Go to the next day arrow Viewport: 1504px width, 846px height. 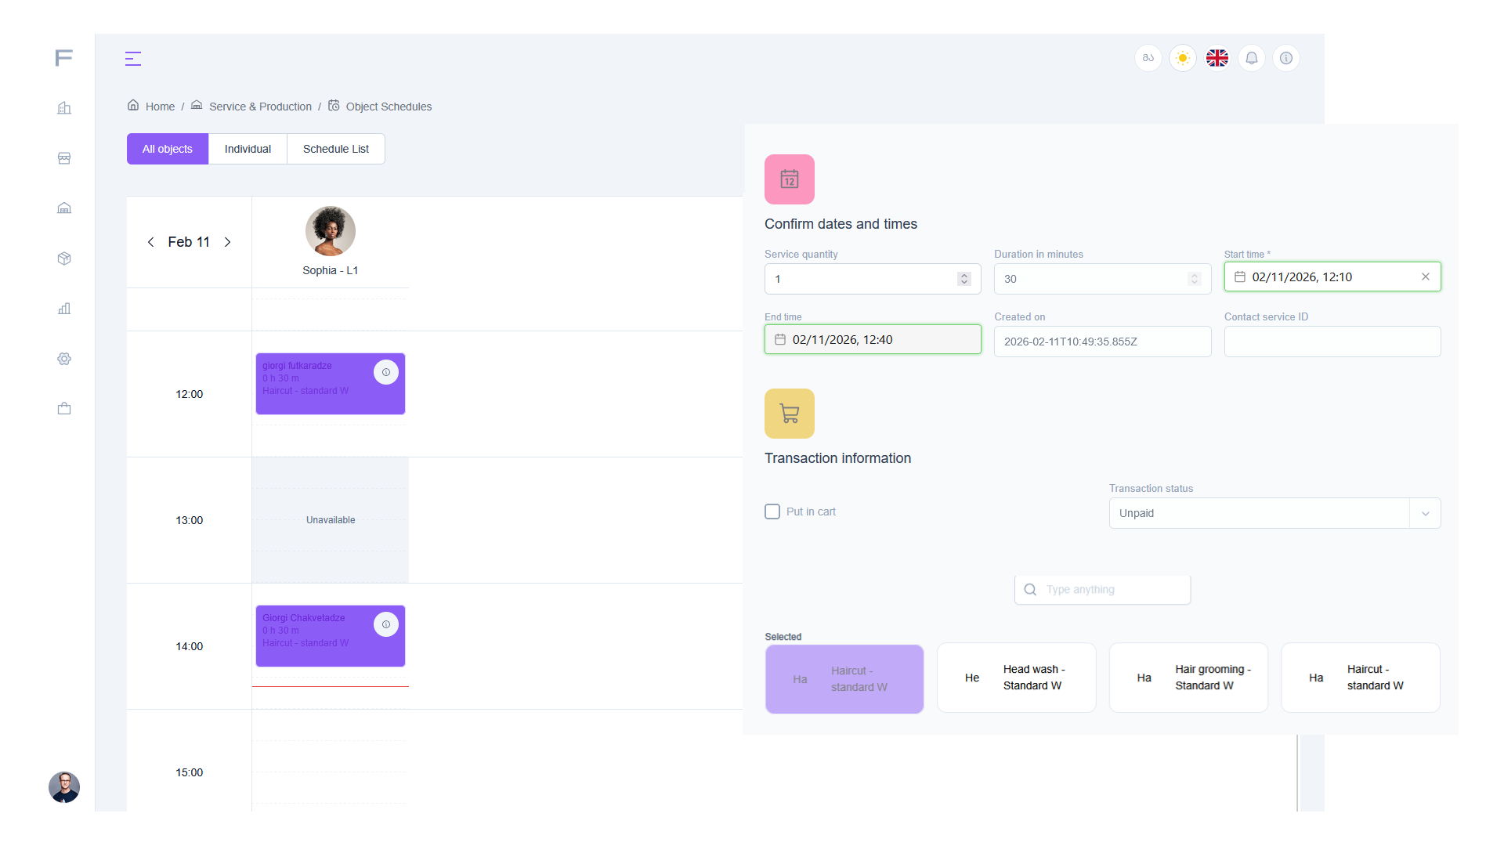click(227, 242)
